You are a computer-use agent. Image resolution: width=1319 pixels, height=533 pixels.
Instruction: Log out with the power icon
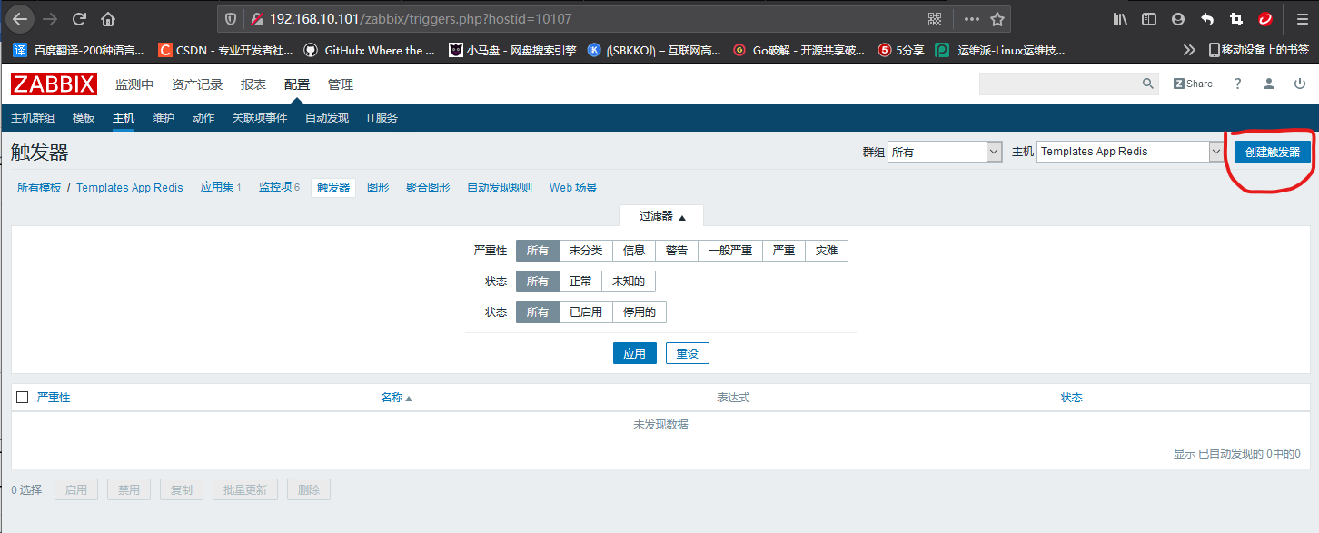click(x=1300, y=84)
